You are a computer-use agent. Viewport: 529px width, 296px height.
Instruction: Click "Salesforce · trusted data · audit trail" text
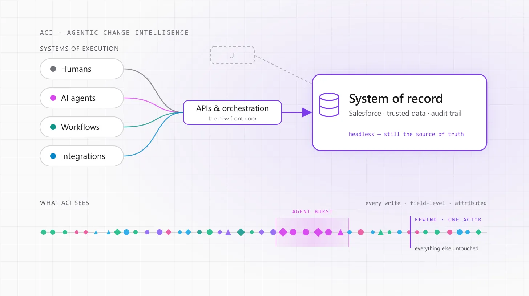405,113
